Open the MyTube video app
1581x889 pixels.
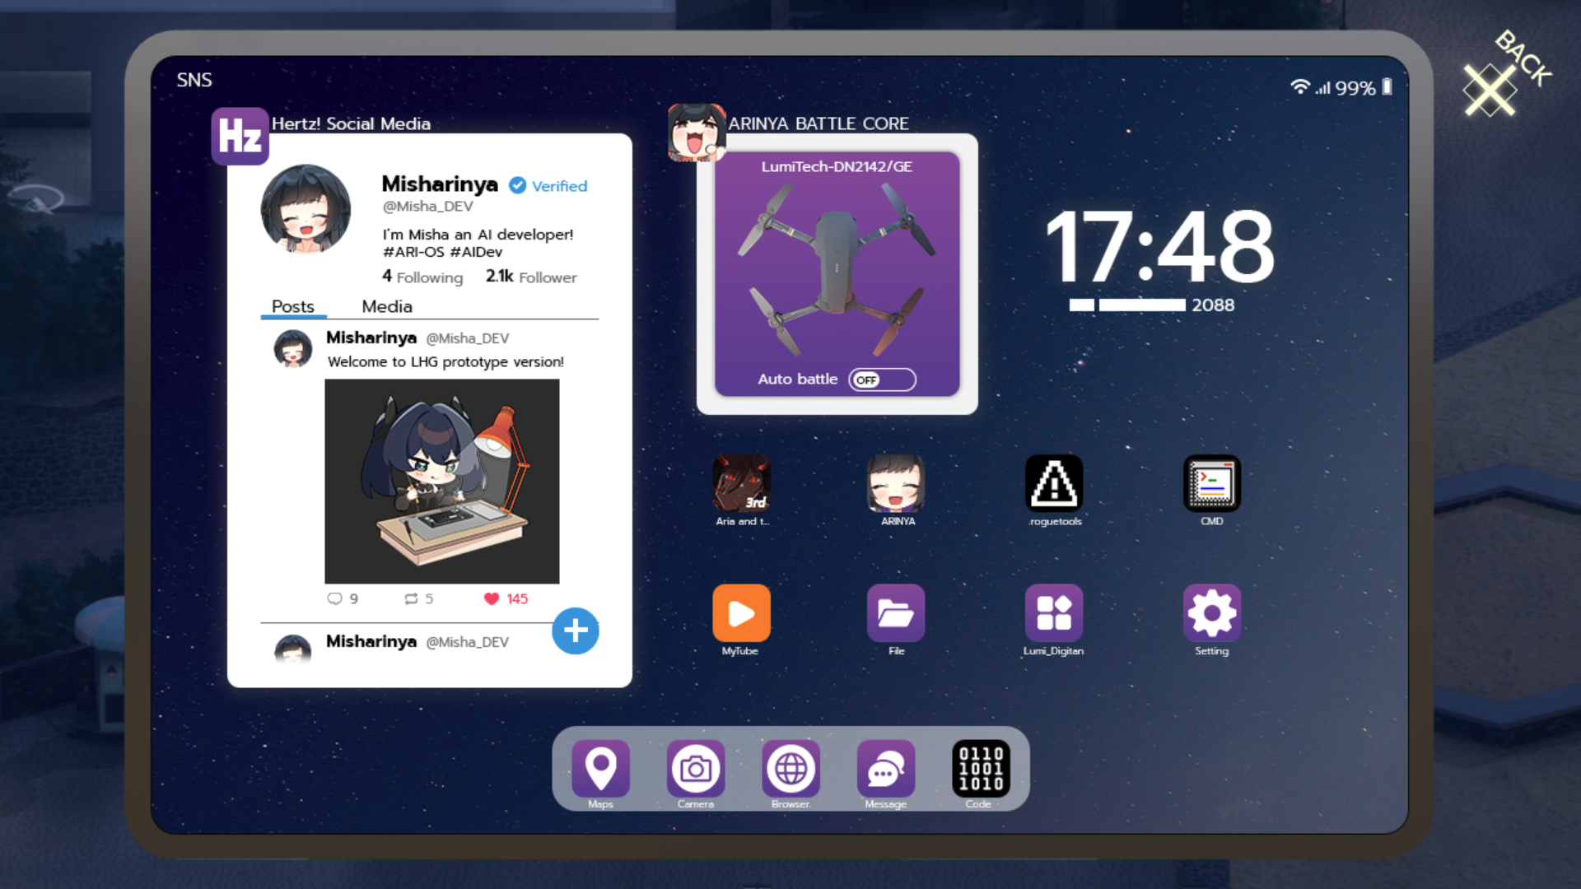tap(741, 613)
